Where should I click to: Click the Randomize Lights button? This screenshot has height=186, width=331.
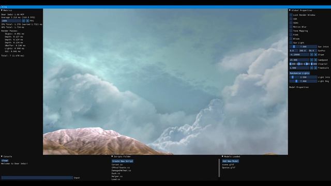click(299, 73)
